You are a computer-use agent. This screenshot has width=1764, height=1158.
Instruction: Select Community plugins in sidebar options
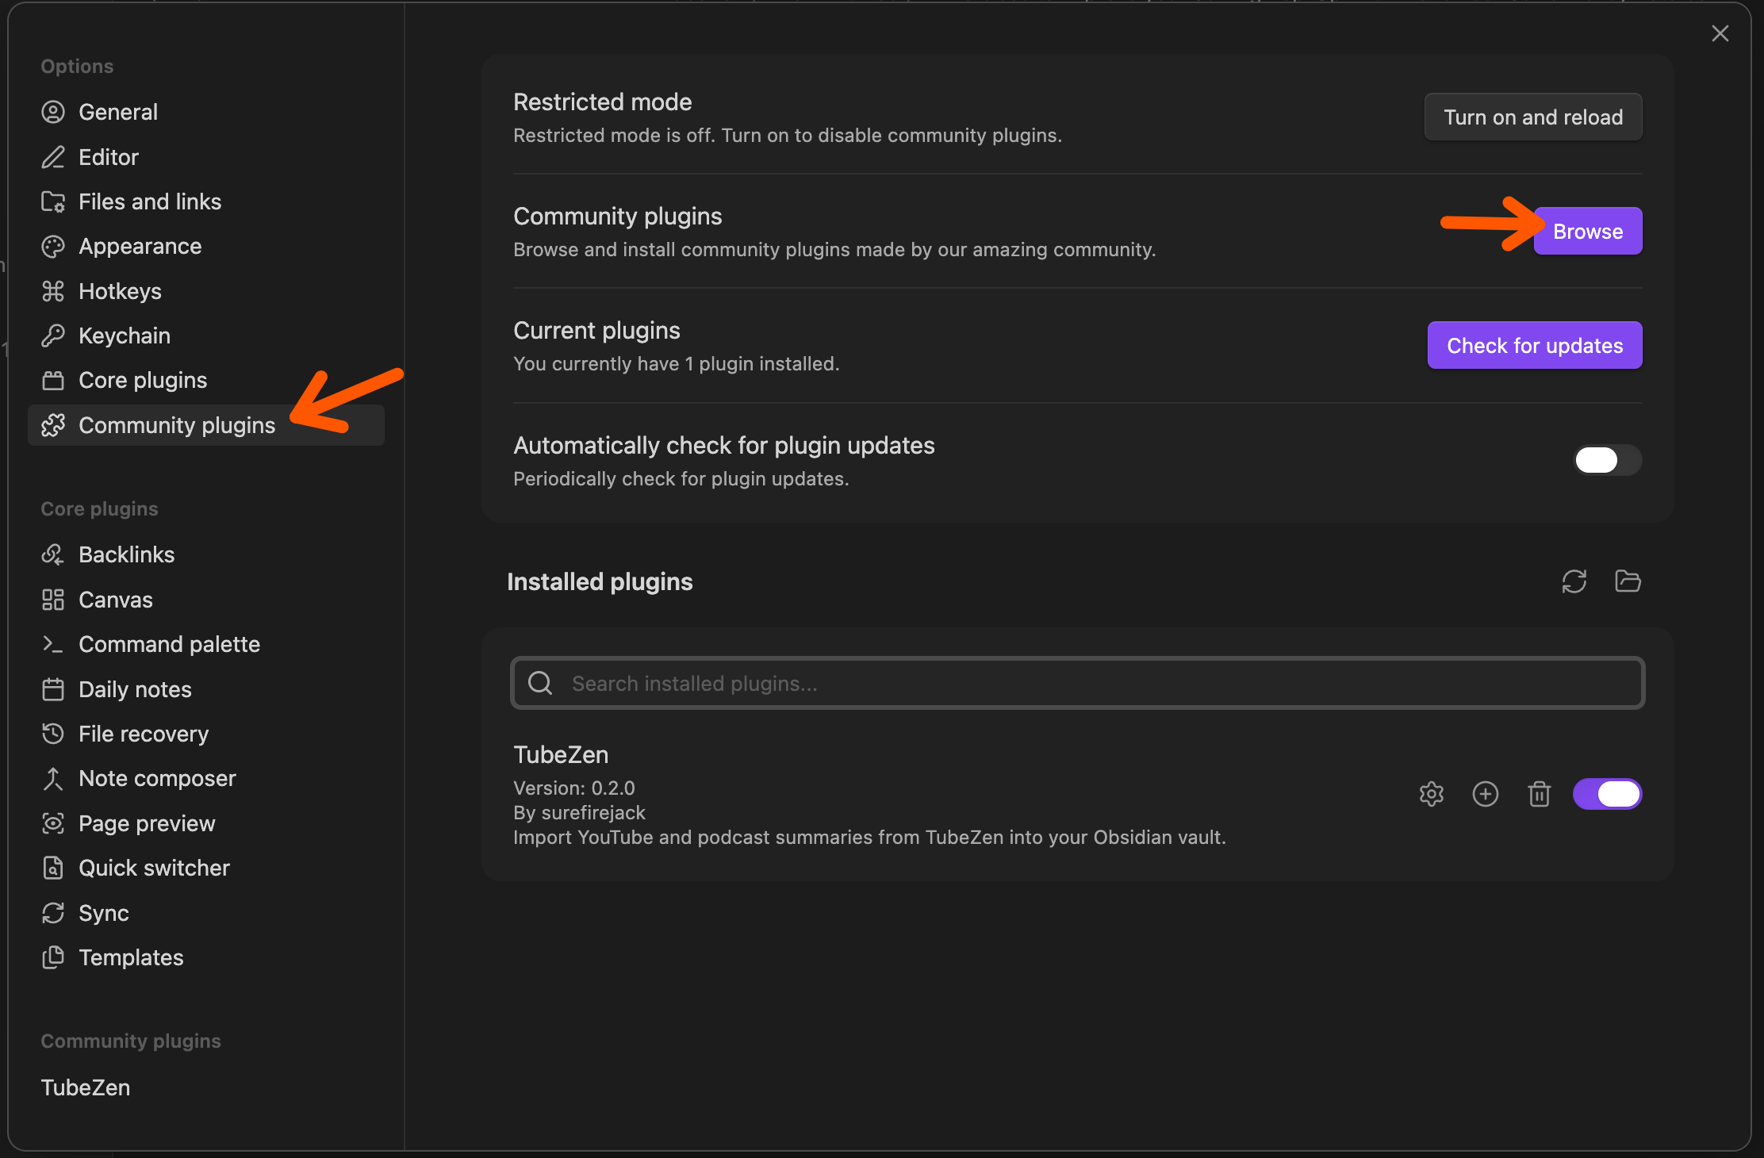pyautogui.click(x=206, y=425)
